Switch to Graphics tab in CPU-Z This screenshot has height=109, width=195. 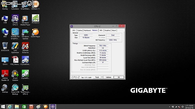pos(108,30)
